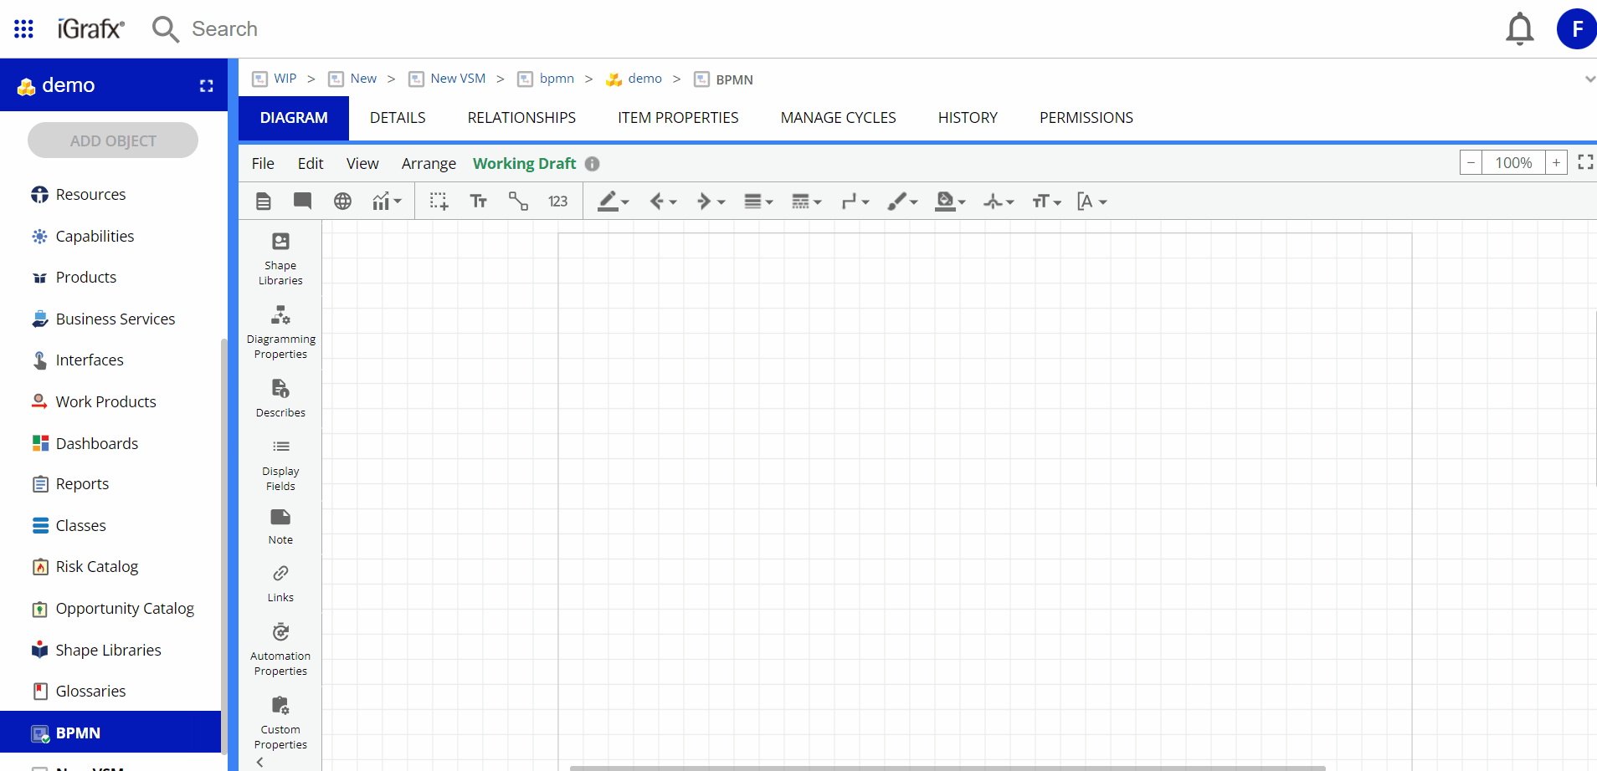Open the arrow end style dropdown
This screenshot has height=771, width=1597.
pos(710,201)
